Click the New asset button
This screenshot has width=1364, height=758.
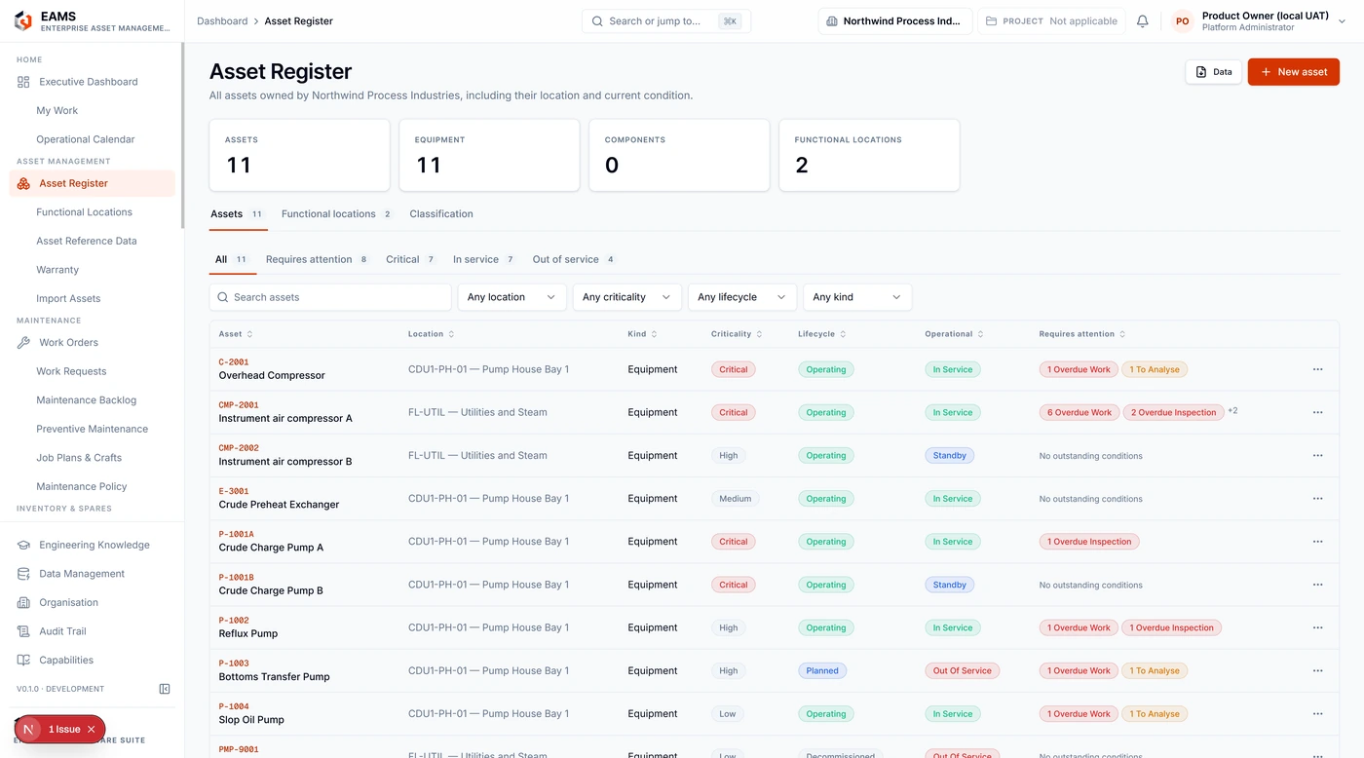click(1293, 72)
